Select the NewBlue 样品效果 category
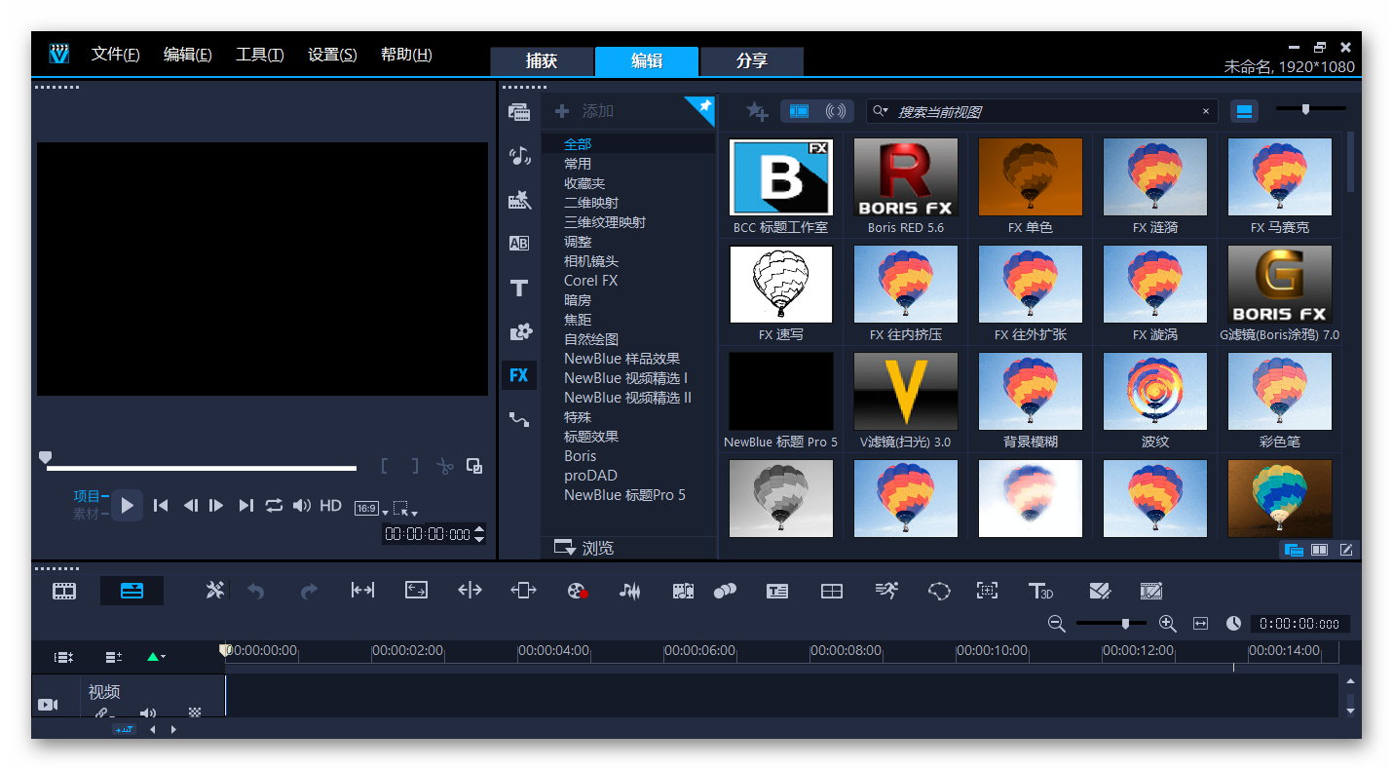Screen dimensions: 1393x770 tap(621, 359)
